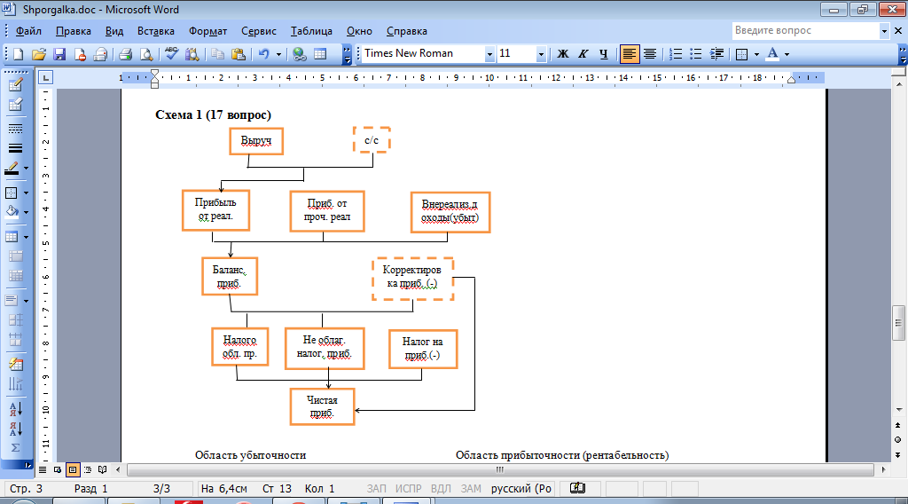
Task: Toggle Underline (Ч) formatting
Action: coord(603,54)
